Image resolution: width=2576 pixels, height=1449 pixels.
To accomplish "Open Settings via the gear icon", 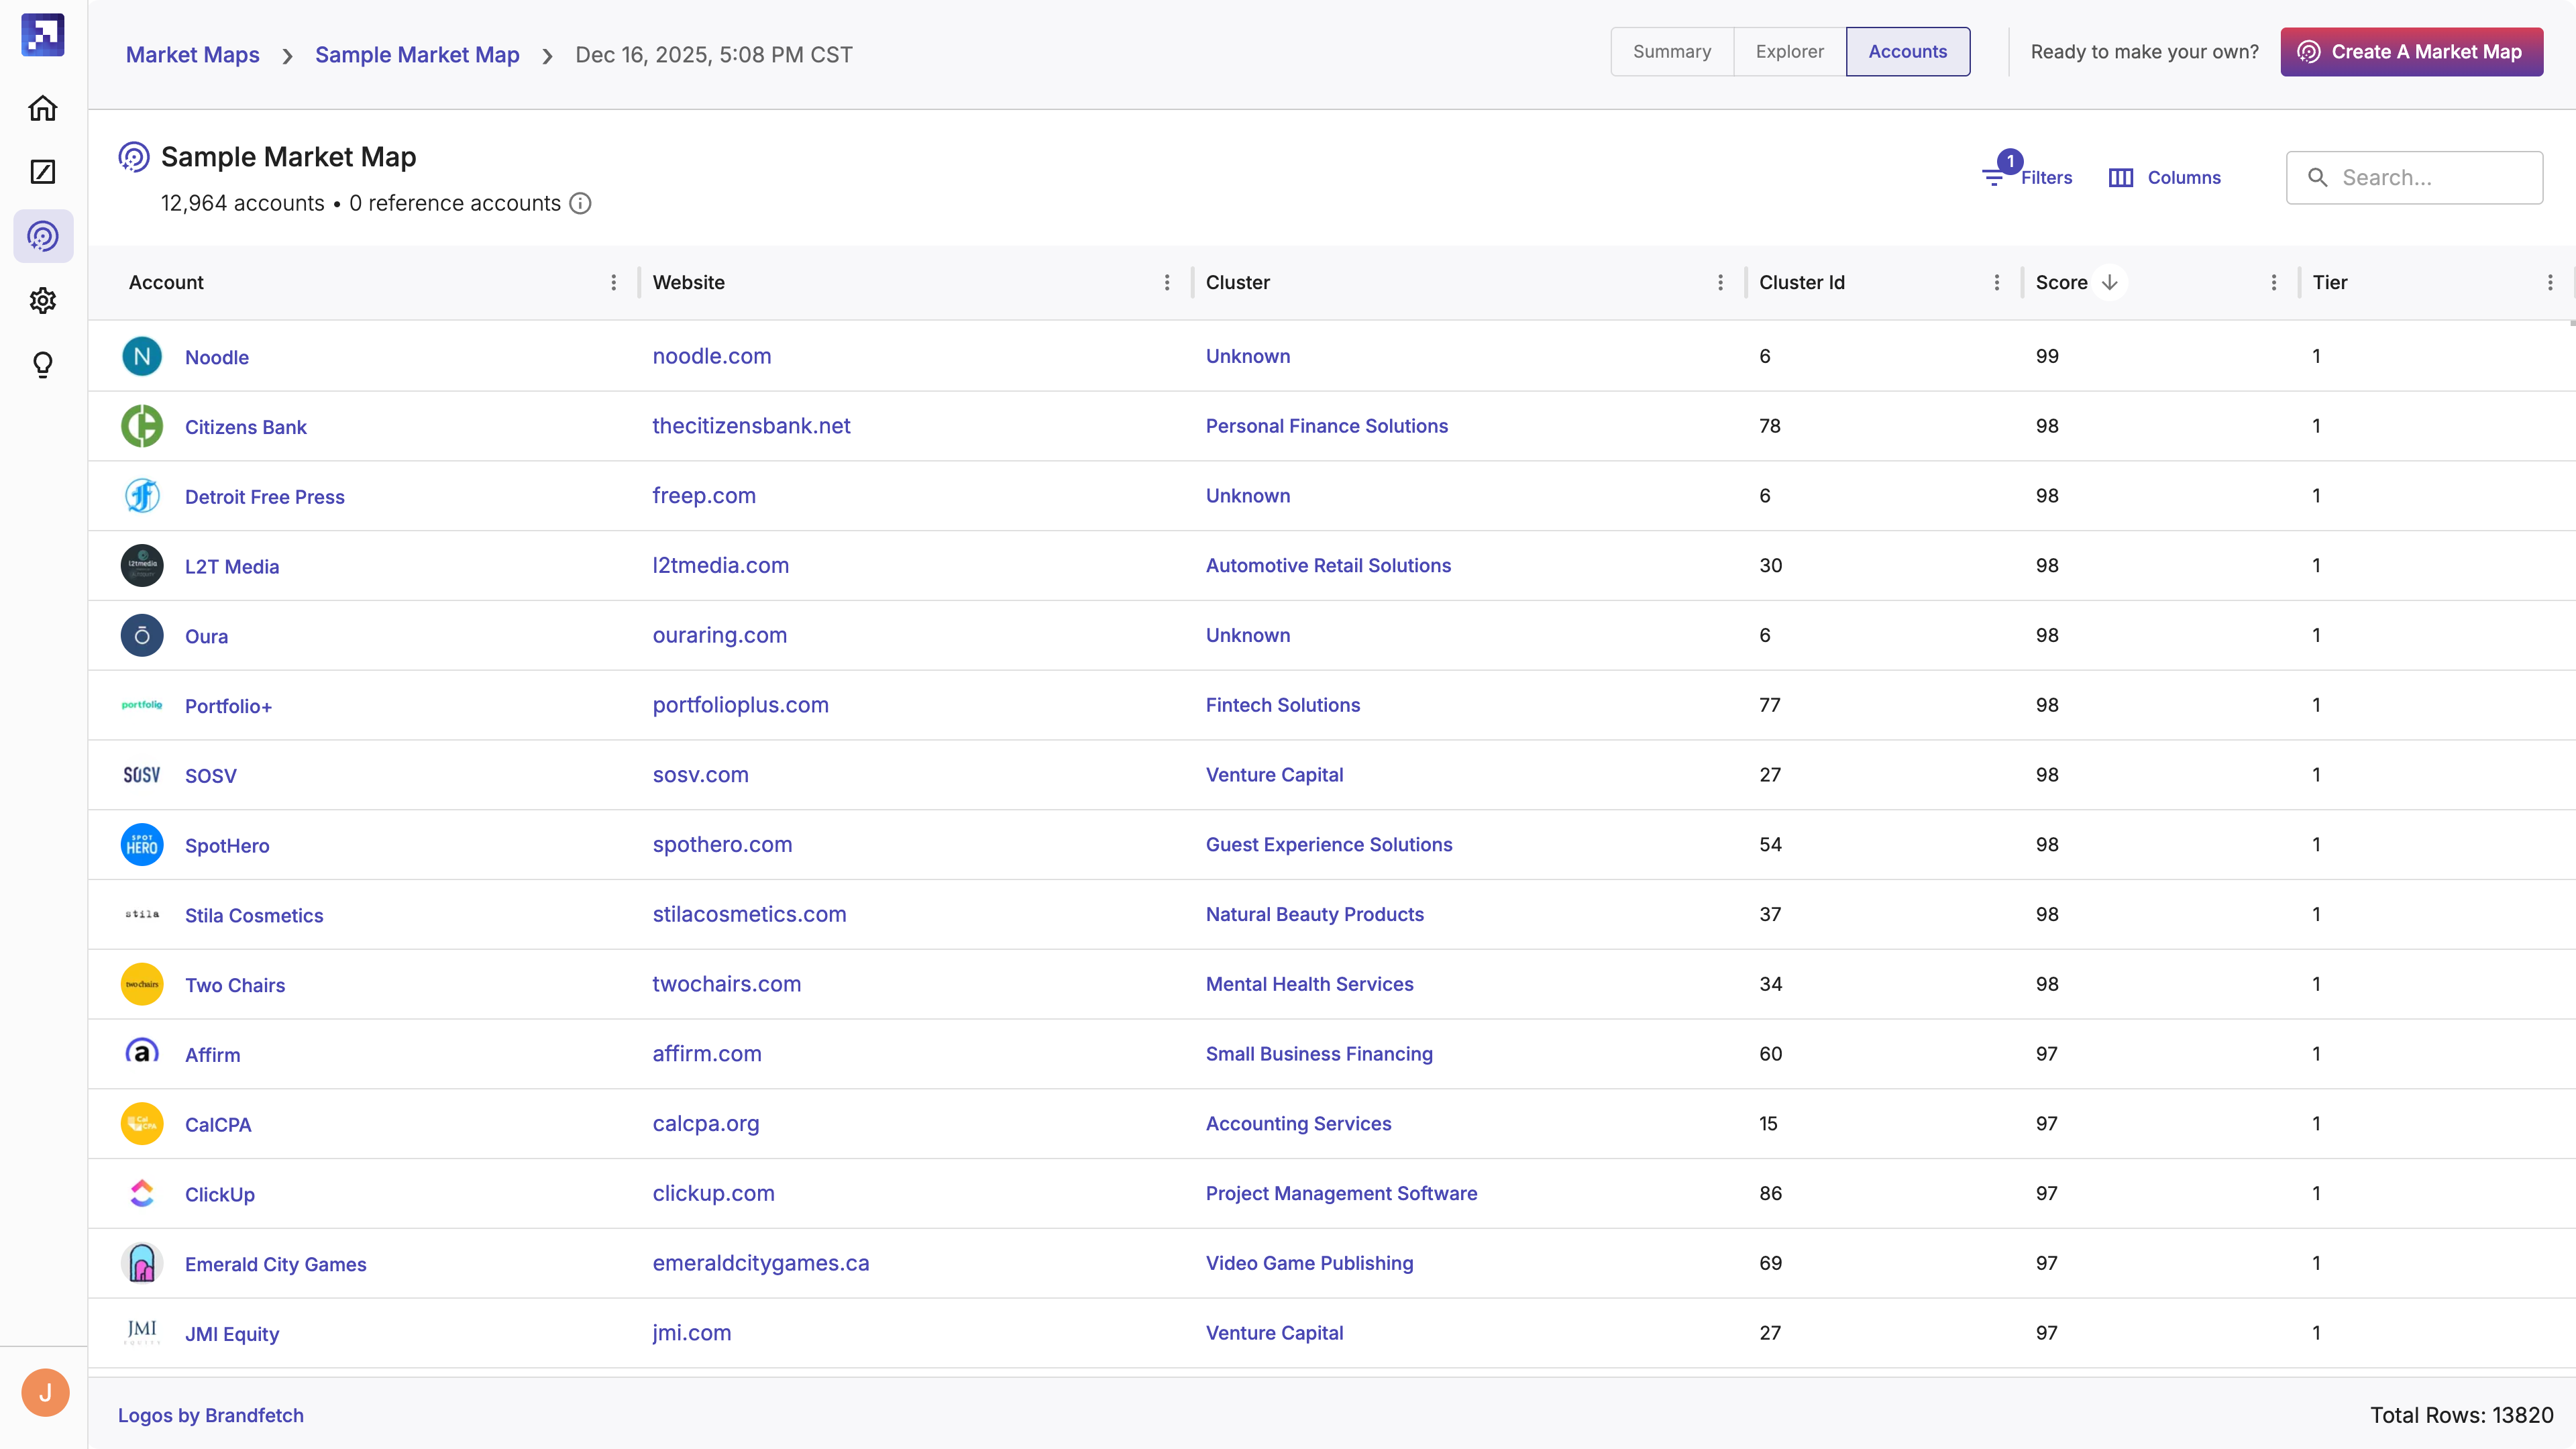I will pyautogui.click(x=43, y=300).
